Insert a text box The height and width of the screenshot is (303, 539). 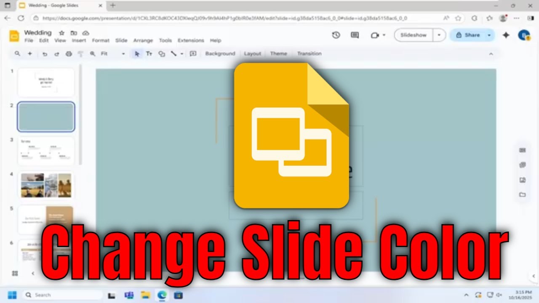point(149,54)
